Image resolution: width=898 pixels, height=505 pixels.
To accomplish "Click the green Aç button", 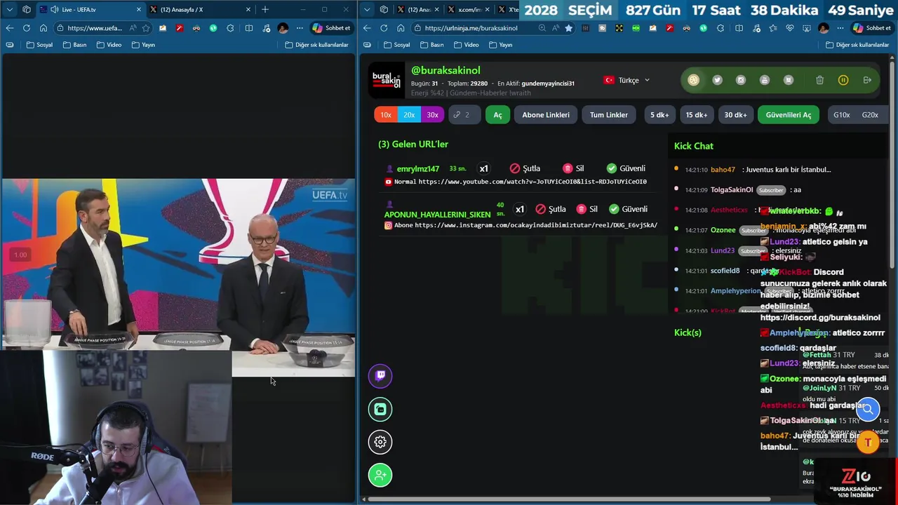I will pos(497,115).
